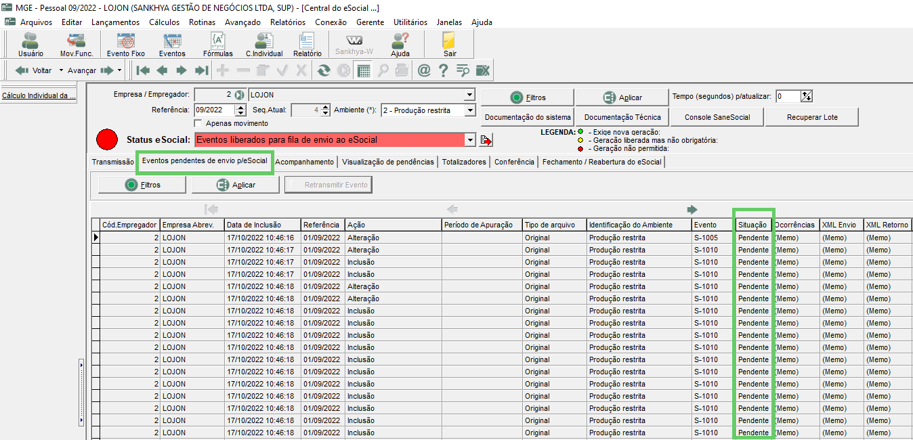The image size is (913, 440).
Task: Open the Usuário toolbar icon
Action: click(30, 45)
